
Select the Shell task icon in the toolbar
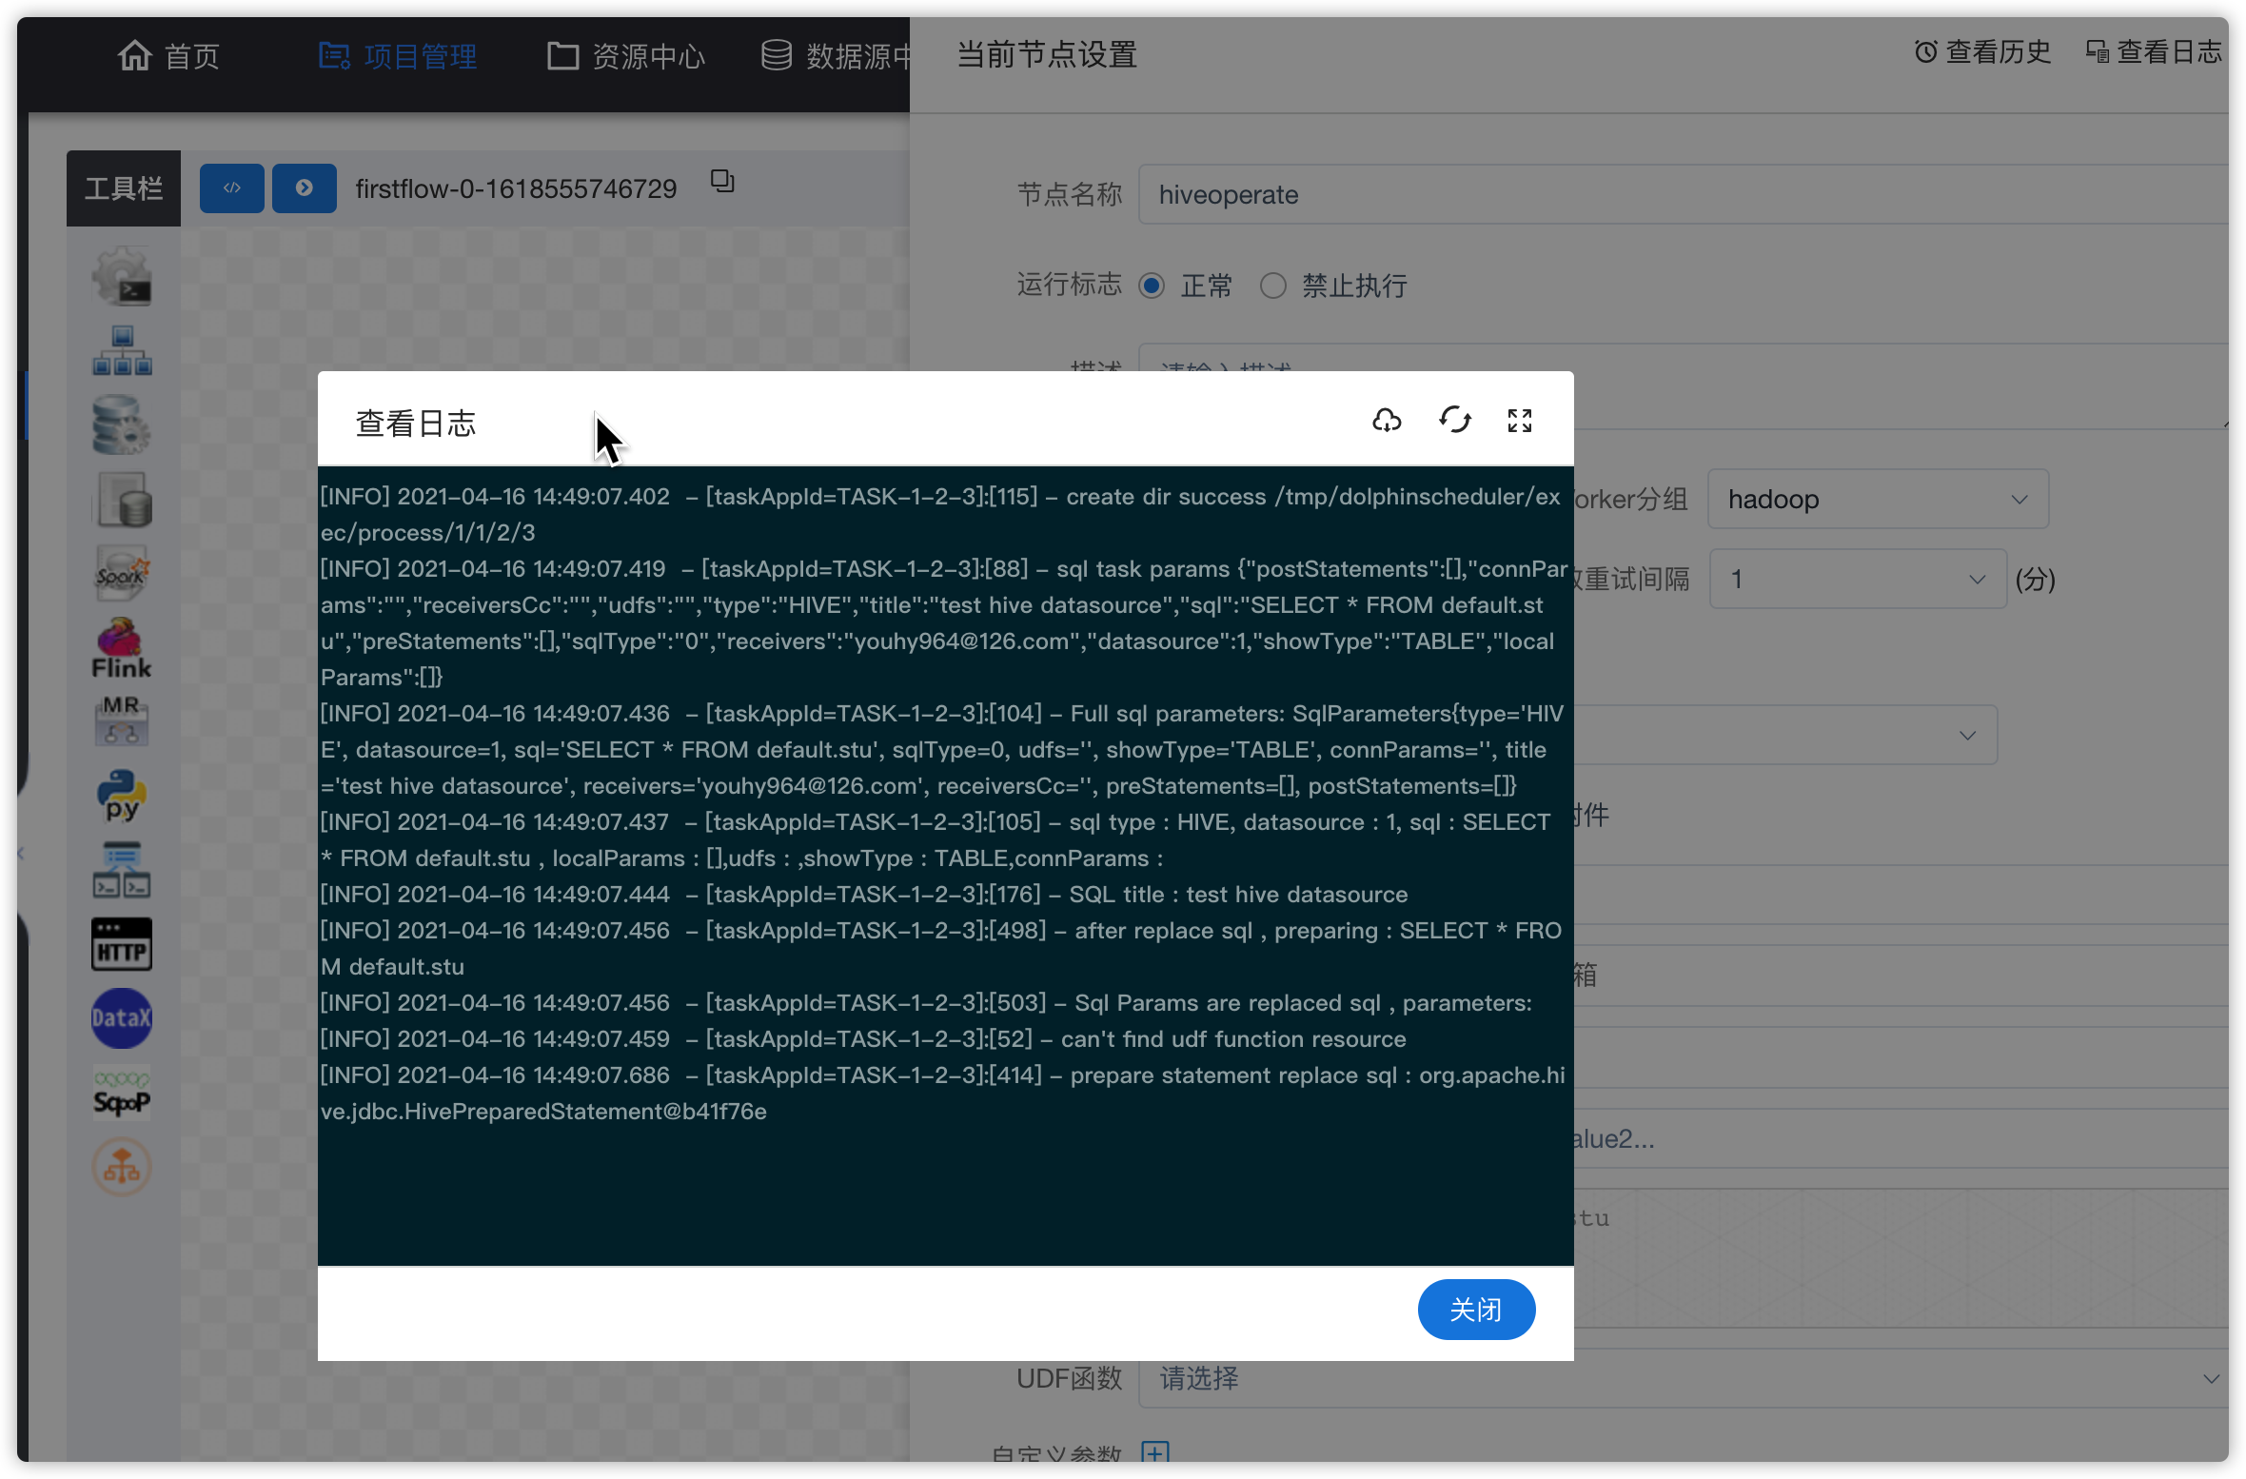(x=122, y=277)
